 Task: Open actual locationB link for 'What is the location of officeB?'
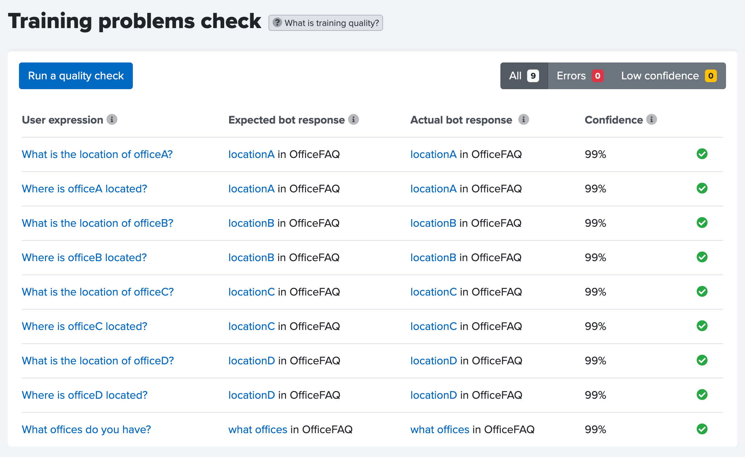click(433, 223)
